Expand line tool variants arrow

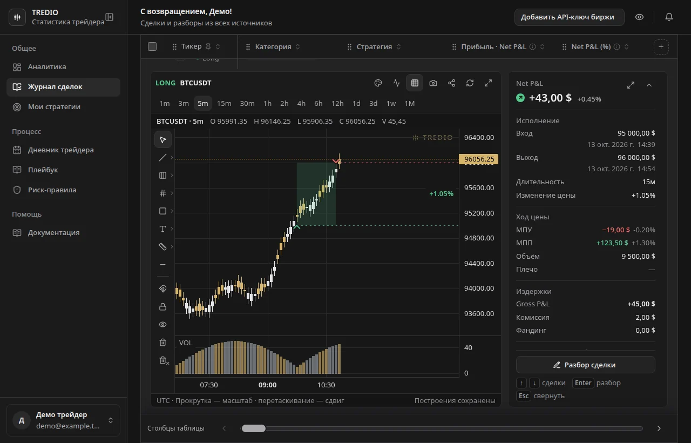172,157
